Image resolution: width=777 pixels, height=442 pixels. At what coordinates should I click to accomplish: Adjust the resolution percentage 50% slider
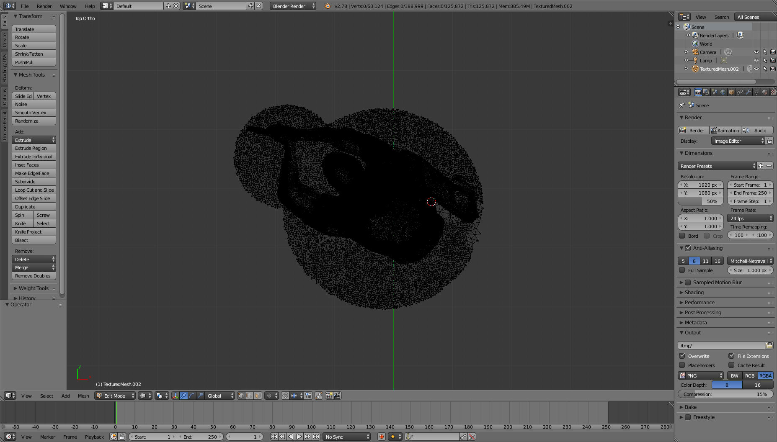click(x=700, y=201)
